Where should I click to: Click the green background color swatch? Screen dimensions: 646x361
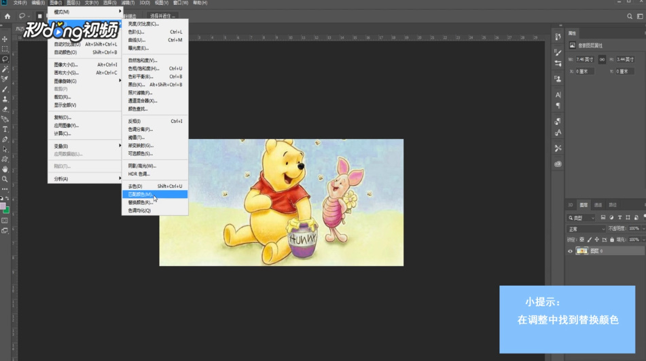[x=7, y=211]
